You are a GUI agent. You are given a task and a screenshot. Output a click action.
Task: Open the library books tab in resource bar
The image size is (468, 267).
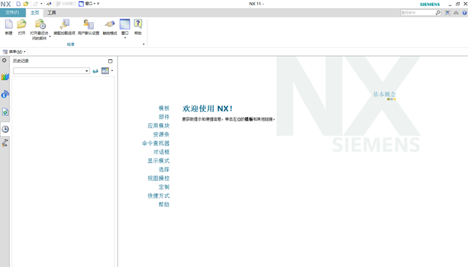(x=5, y=77)
